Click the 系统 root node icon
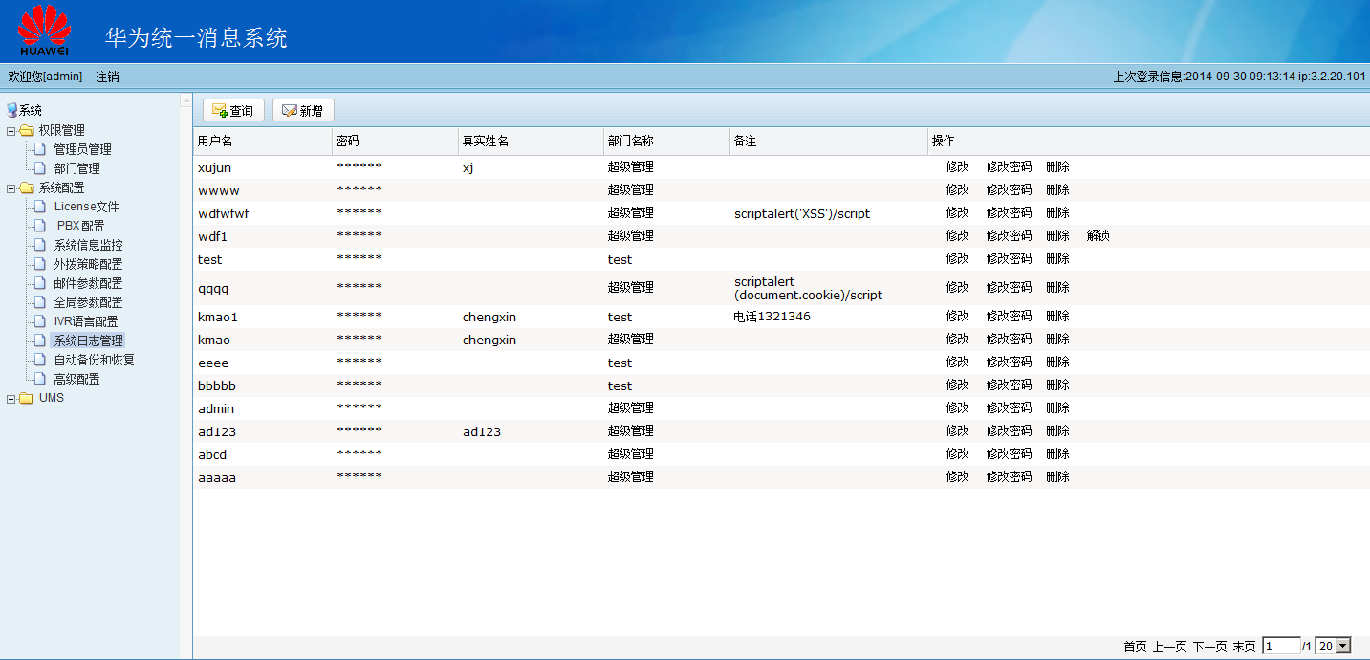Viewport: 1370px width, 660px height. pyautogui.click(x=11, y=111)
